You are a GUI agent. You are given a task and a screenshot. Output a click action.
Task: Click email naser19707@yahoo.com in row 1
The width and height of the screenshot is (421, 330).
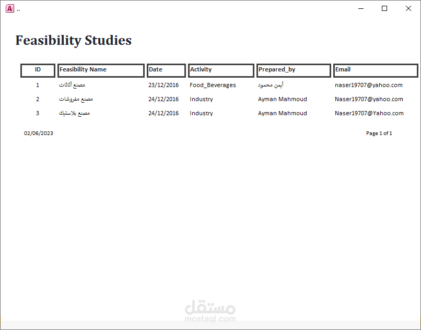369,85
